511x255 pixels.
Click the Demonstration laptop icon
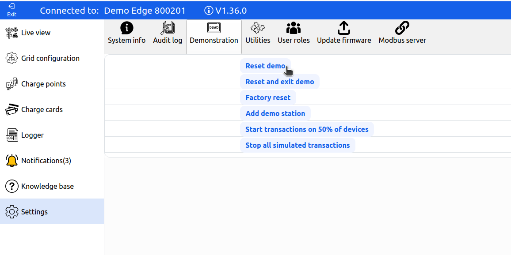[x=214, y=28]
